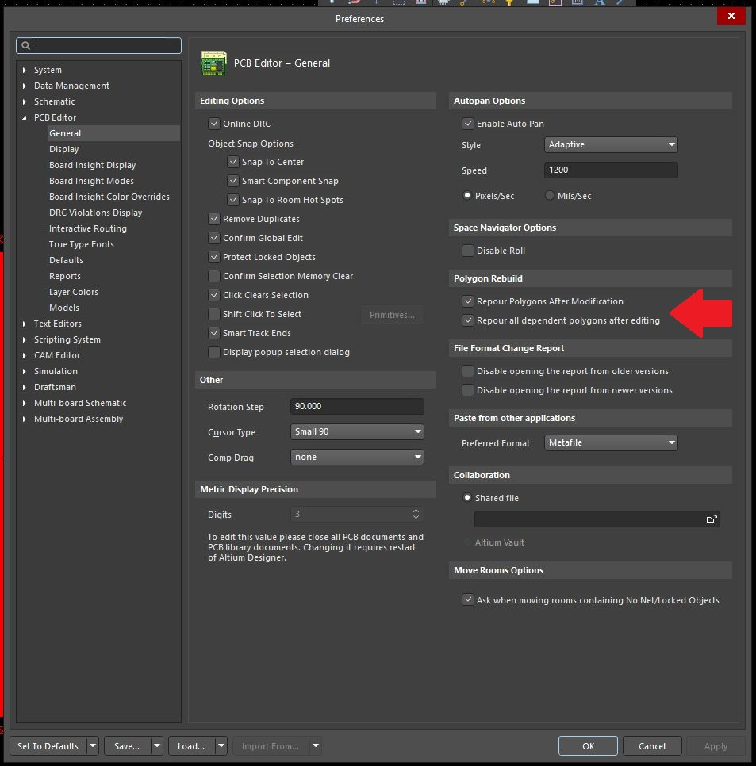This screenshot has height=766, width=756.
Task: Select the Mils/Sec radio button
Action: pos(550,195)
